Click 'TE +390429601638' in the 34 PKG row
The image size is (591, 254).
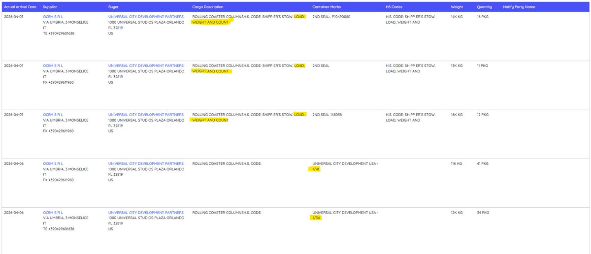click(x=59, y=229)
